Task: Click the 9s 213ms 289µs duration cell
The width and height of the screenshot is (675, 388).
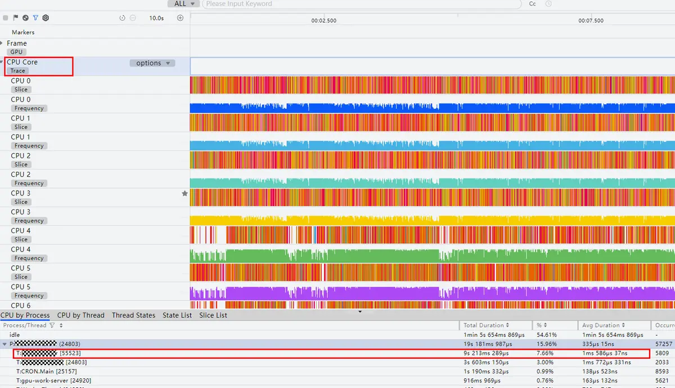Action: point(486,353)
